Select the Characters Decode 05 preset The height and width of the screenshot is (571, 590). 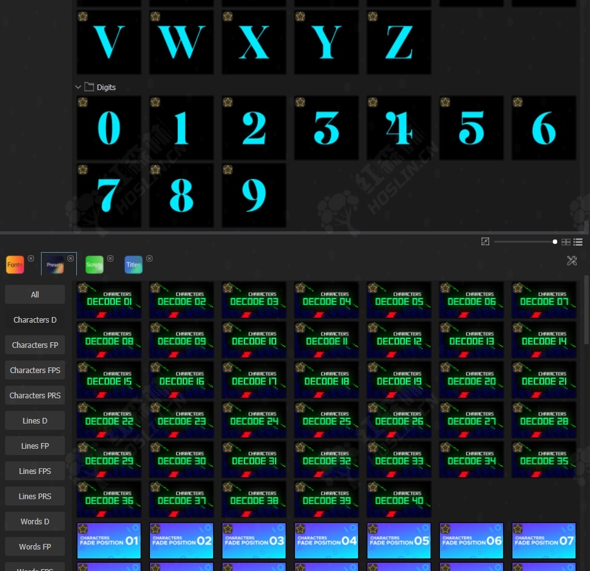(399, 300)
